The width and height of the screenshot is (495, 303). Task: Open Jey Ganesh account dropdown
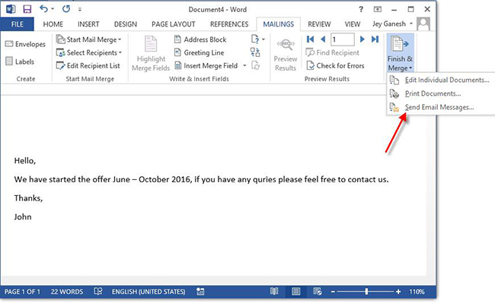pos(392,24)
